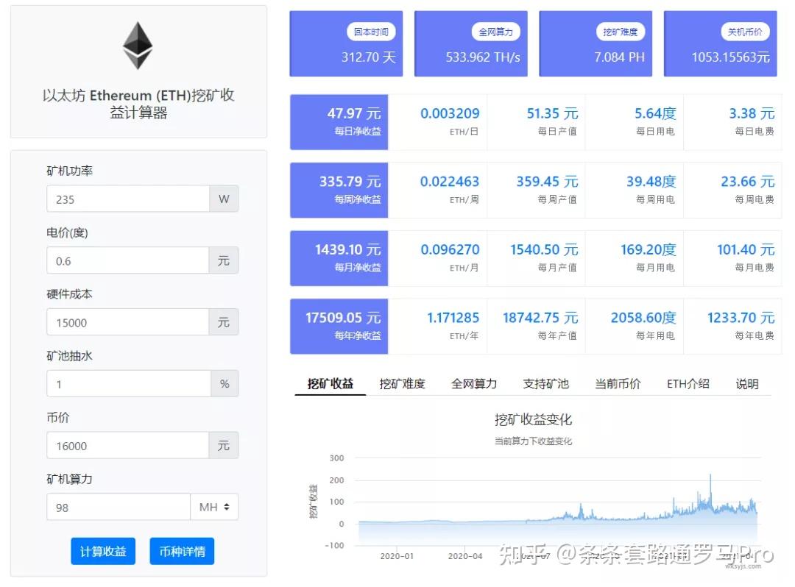This screenshot has width=795, height=587.
Task: Click the 18742.75 元 yearly output value
Action: [x=540, y=318]
